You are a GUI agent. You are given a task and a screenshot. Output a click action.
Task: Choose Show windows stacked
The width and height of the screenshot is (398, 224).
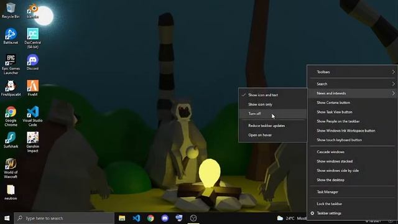coord(353,161)
